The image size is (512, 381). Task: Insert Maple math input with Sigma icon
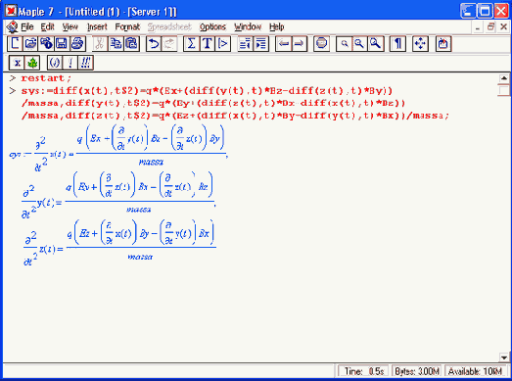(191, 44)
